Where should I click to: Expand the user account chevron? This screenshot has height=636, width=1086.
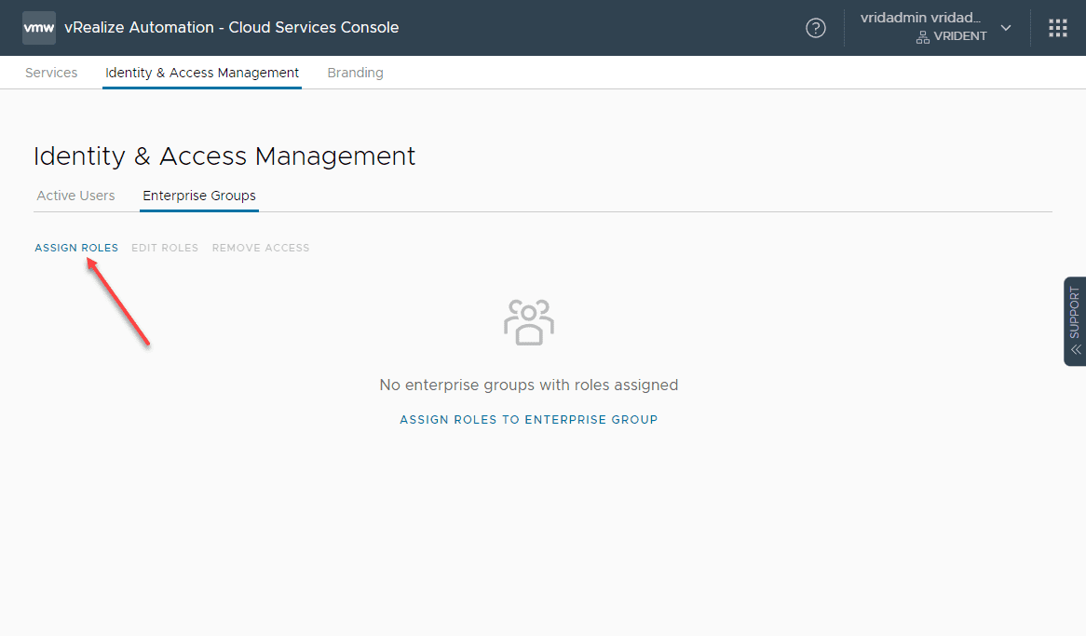[x=1006, y=28]
